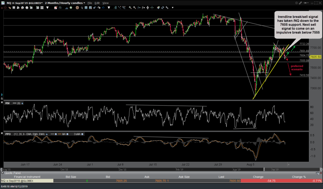This screenshot has height=189, width=323.
Task: Click the zoom in magnifier icon
Action: point(130,8)
